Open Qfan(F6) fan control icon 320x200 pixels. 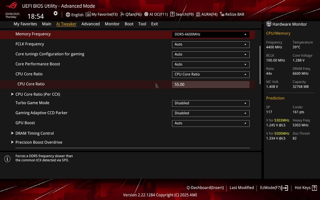pos(122,14)
